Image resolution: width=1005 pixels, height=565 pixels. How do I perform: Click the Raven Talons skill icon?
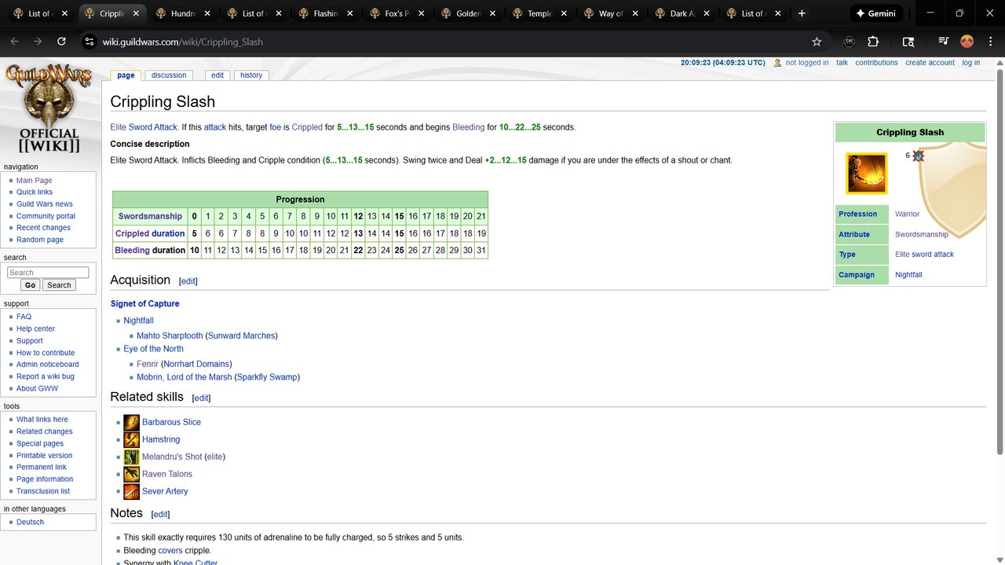point(131,474)
